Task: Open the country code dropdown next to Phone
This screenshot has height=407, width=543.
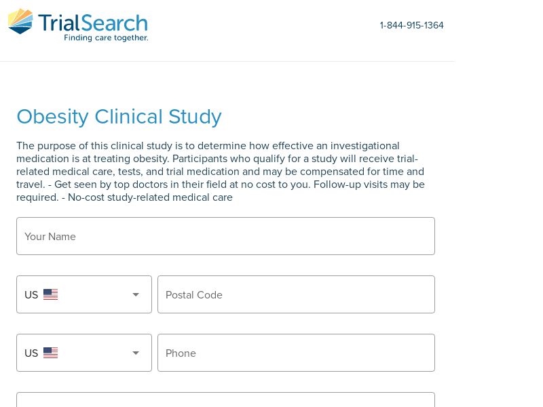Action: 84,353
